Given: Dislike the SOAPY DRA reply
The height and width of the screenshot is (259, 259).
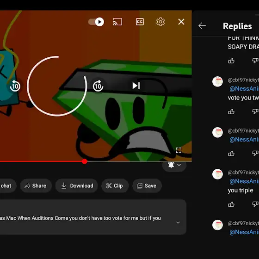Looking at the screenshot, I should pos(255,61).
